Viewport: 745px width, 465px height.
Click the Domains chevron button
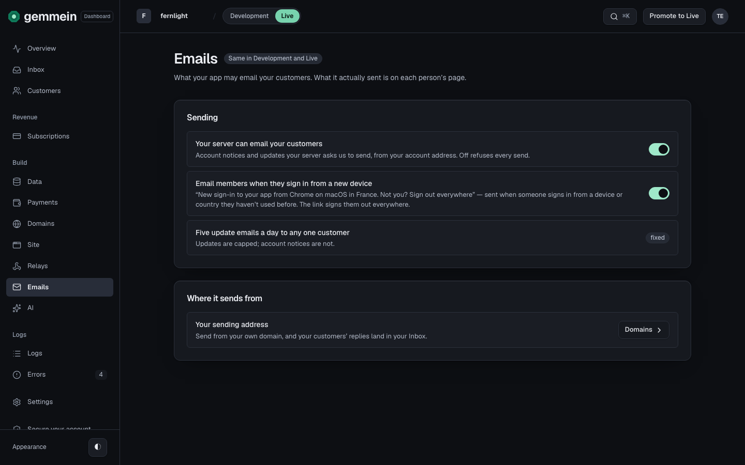[644, 330]
